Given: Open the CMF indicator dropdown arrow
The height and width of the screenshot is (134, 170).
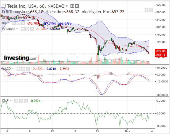Looking at the screenshot, I should 11,101.
